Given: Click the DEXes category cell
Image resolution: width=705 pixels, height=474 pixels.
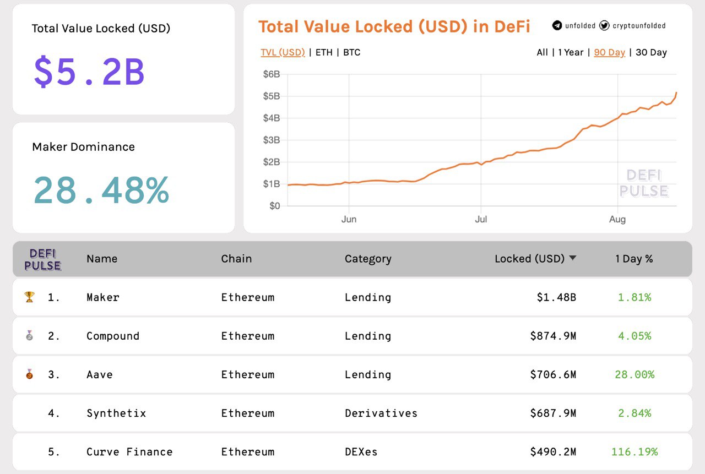Looking at the screenshot, I should point(361,451).
